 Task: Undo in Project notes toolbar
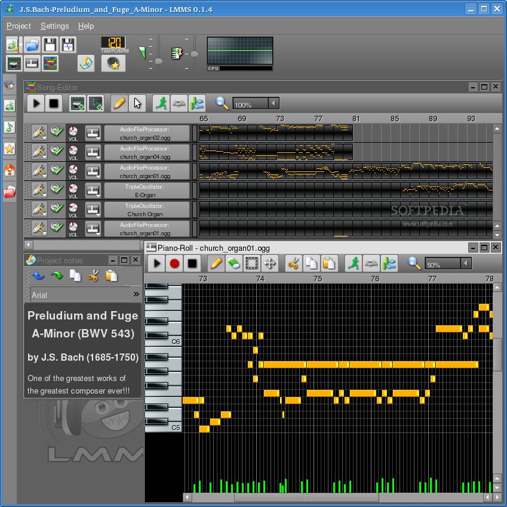(39, 276)
